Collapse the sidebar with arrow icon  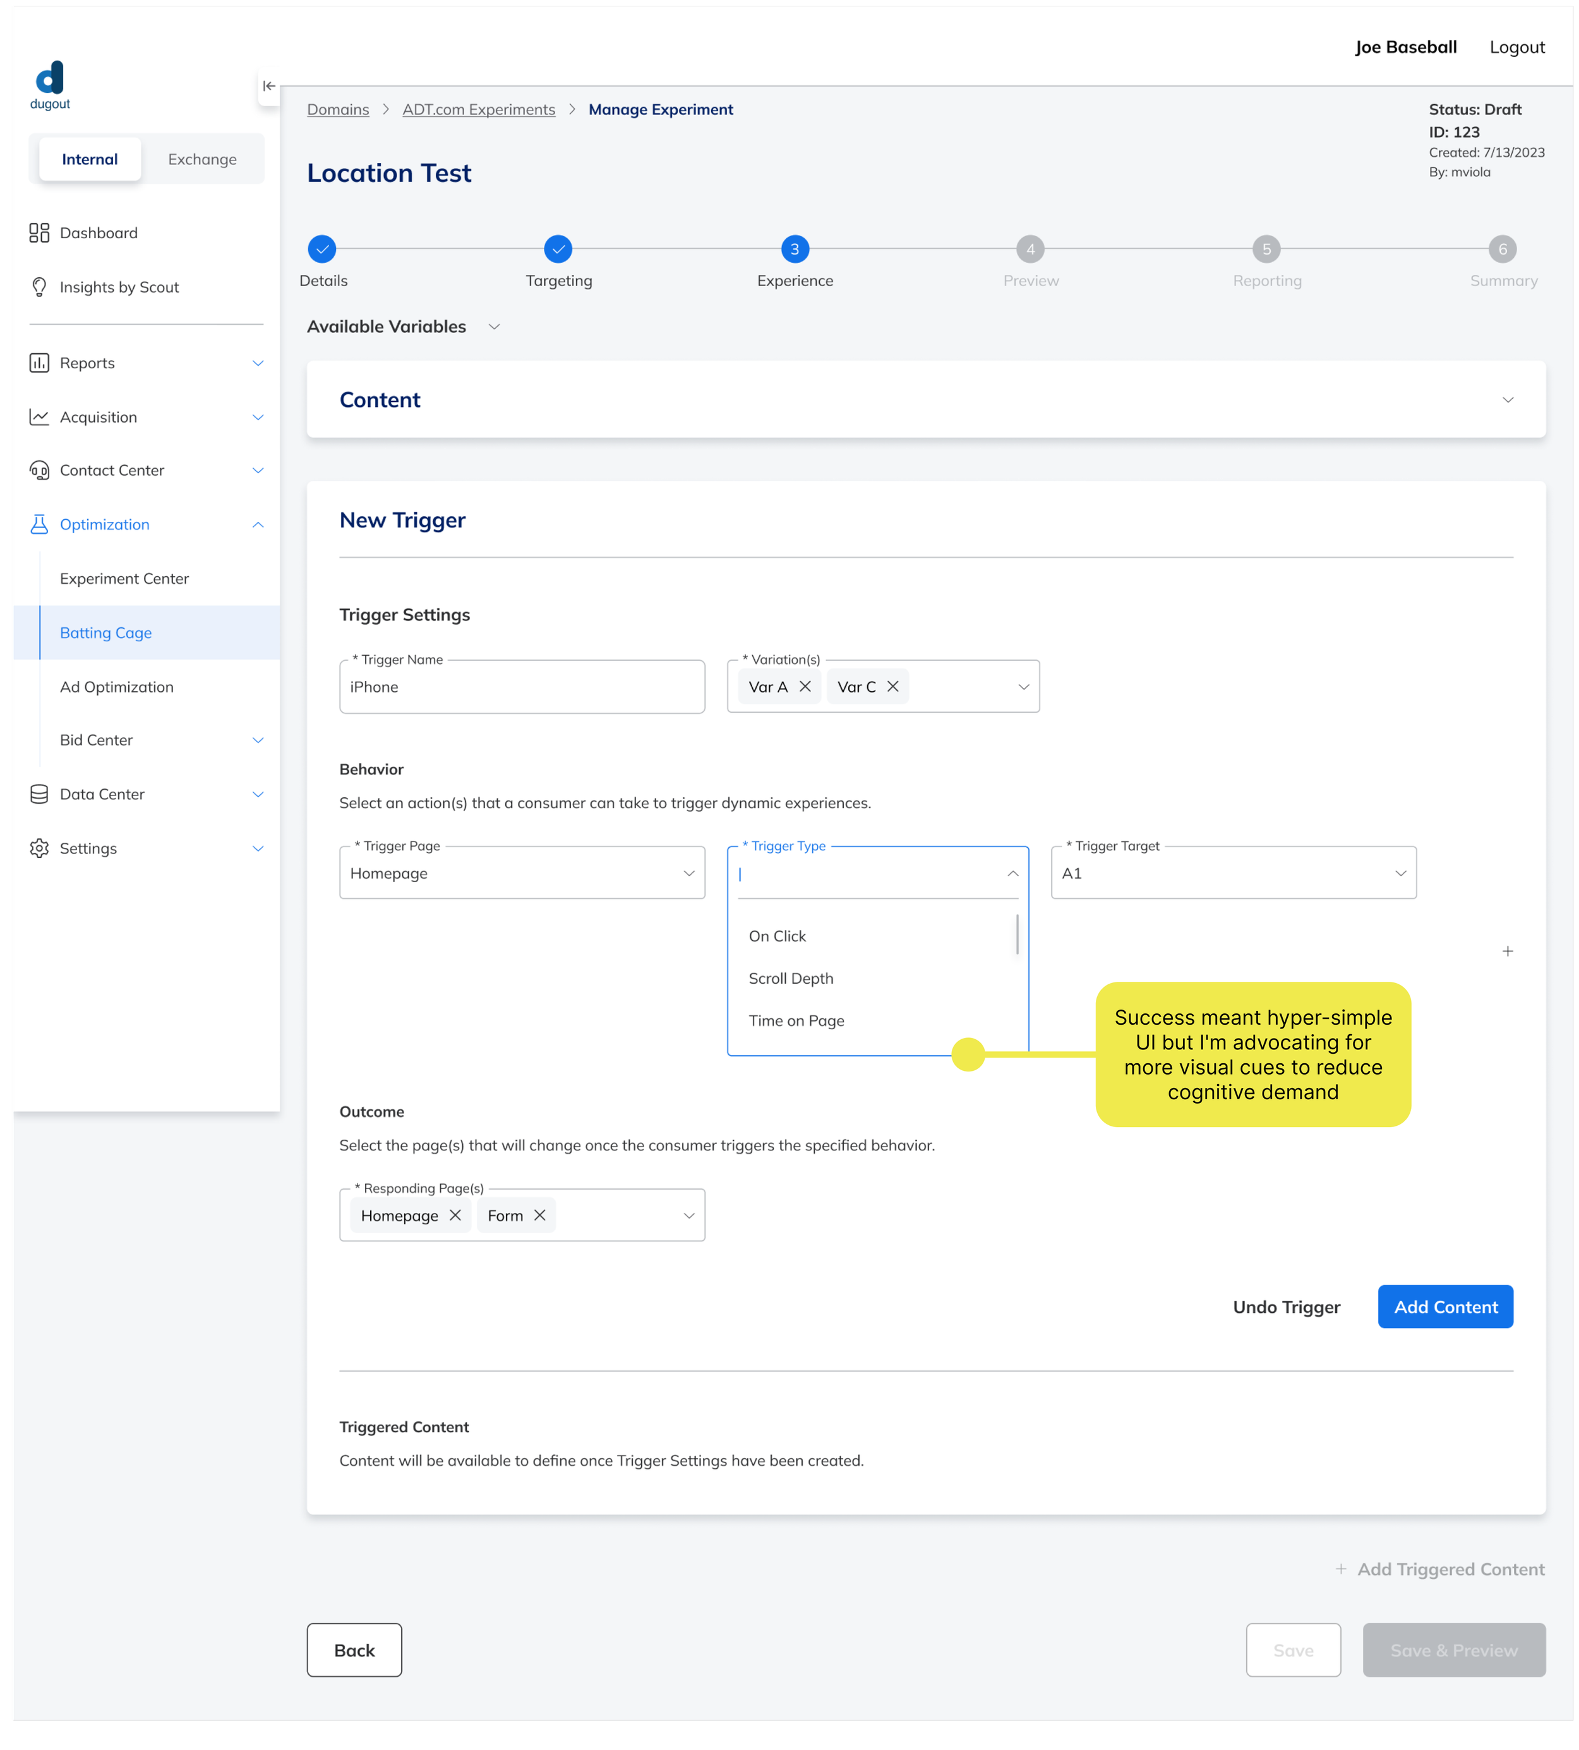tap(269, 86)
